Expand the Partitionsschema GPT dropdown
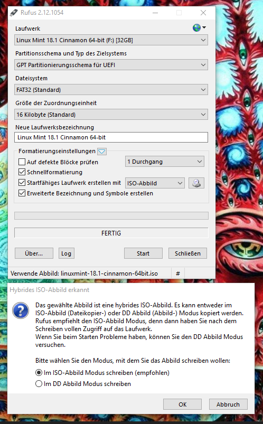 (111, 65)
